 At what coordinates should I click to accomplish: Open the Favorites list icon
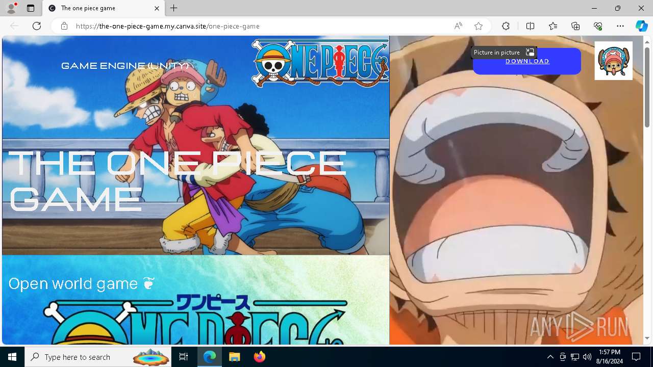pyautogui.click(x=553, y=26)
